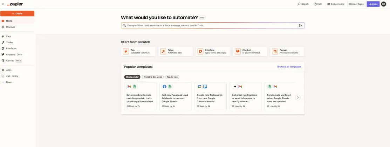Open the Browse all templates link
Screen dimensions: 390x147
click(289, 67)
